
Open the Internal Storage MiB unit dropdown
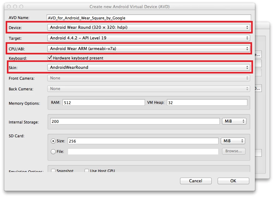[x=234, y=121]
